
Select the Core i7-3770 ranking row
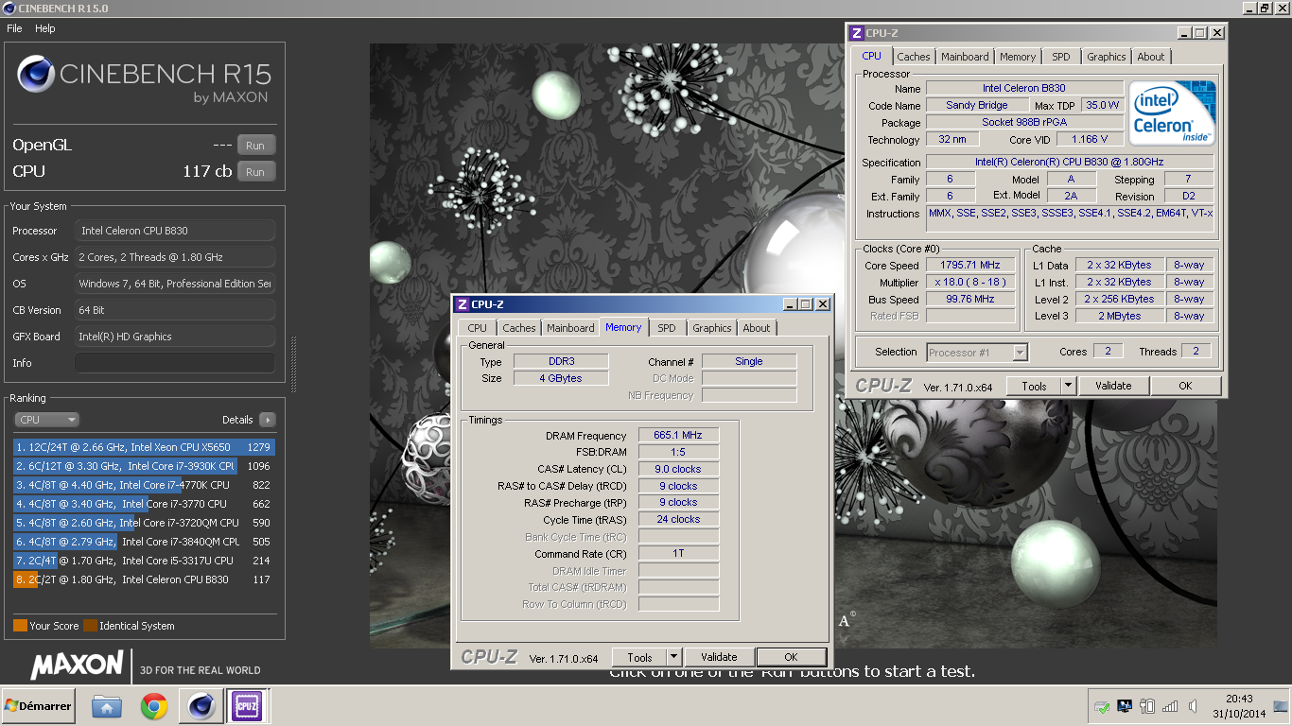tap(143, 504)
